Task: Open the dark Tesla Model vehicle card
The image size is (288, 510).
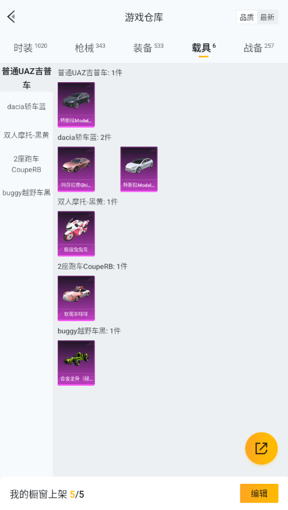Action: (76, 104)
